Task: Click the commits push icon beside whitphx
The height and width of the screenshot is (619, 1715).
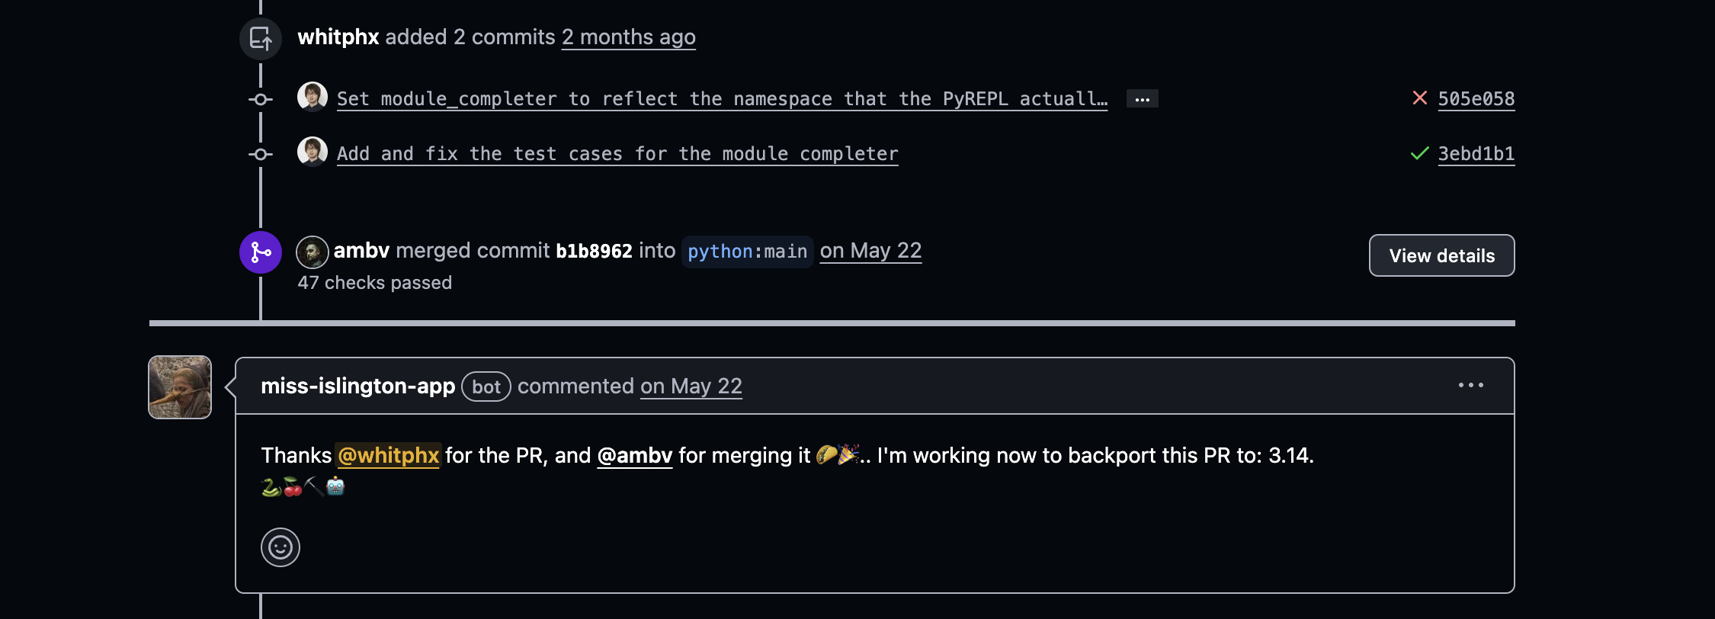Action: coord(261,38)
